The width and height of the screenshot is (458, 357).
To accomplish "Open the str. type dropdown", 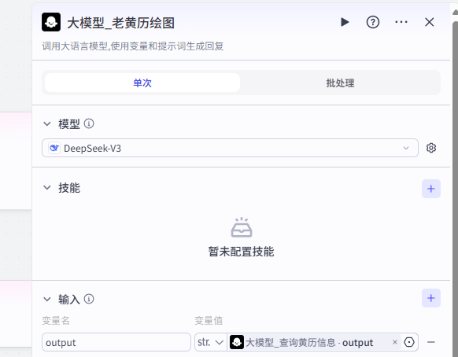I will point(211,342).
